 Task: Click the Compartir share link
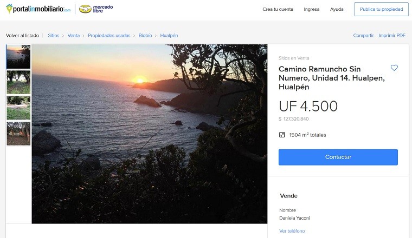pos(363,36)
